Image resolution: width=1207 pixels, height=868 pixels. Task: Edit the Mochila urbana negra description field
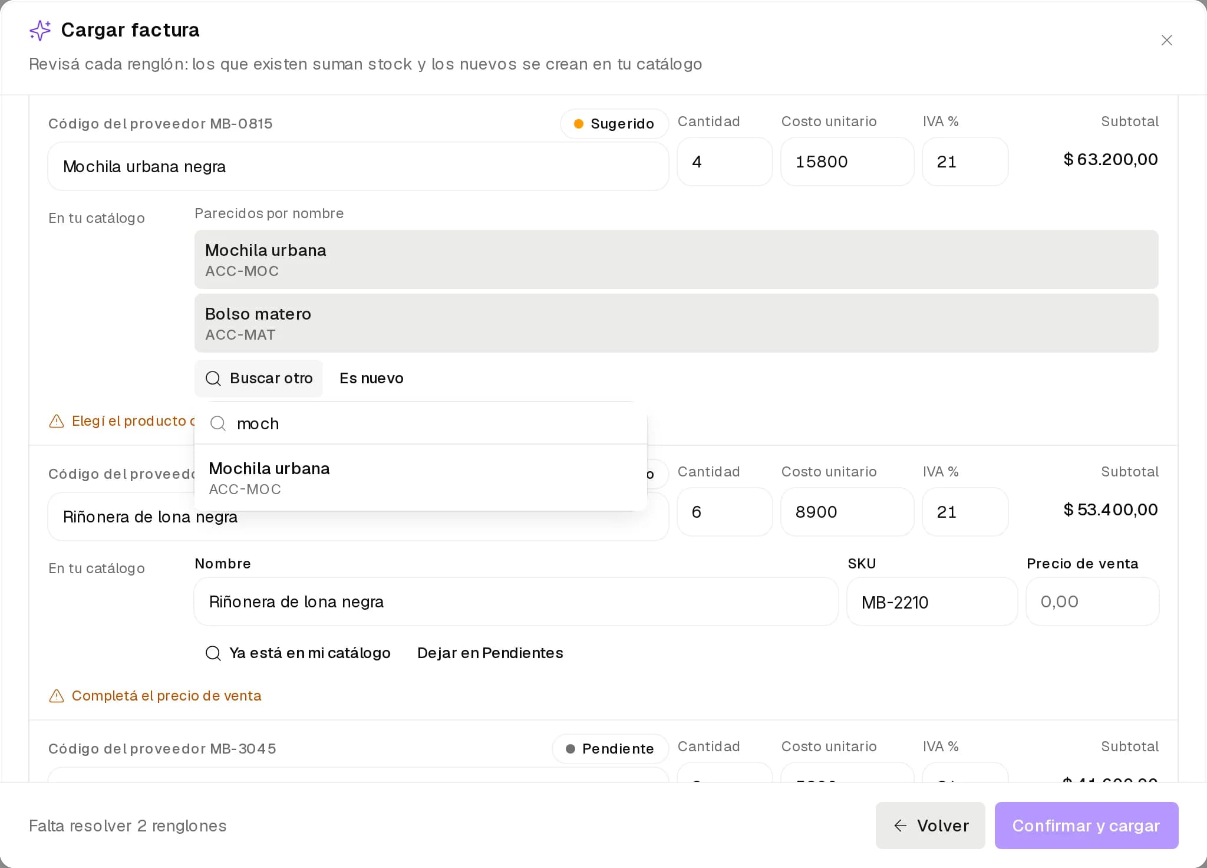(x=358, y=166)
